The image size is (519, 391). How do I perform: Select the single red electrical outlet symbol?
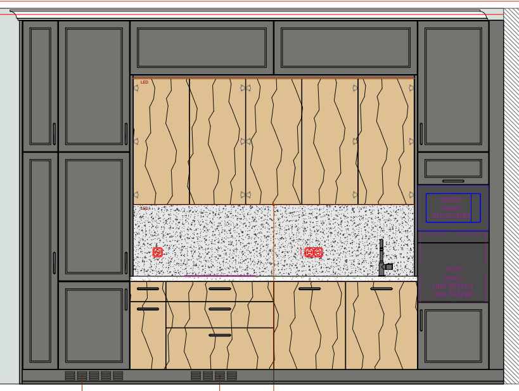point(158,252)
